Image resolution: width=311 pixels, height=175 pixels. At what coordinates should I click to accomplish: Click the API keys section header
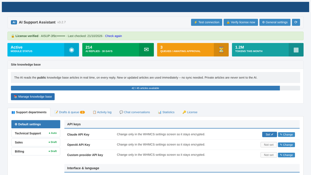tap(182, 124)
